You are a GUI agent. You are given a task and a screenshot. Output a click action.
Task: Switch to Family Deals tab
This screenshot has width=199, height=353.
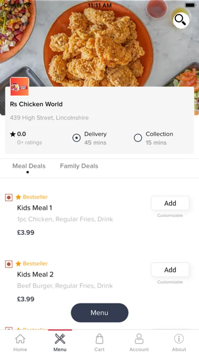pos(79,166)
